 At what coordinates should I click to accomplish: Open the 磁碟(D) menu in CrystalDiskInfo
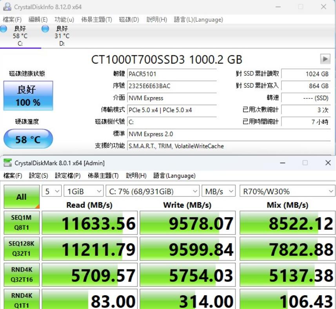(x=129, y=19)
